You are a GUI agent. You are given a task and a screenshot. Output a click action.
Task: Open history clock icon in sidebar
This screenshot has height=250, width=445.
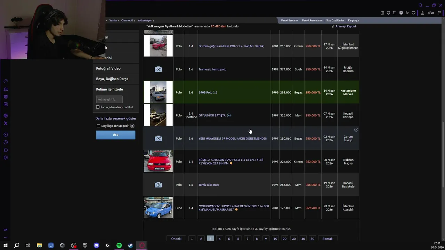(6, 142)
